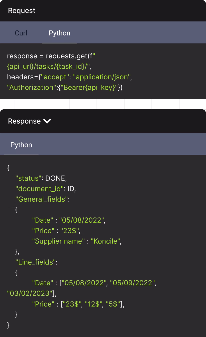Click the "Line_fields" key
Image resolution: width=206 pixels, height=337 pixels.
click(x=35, y=262)
